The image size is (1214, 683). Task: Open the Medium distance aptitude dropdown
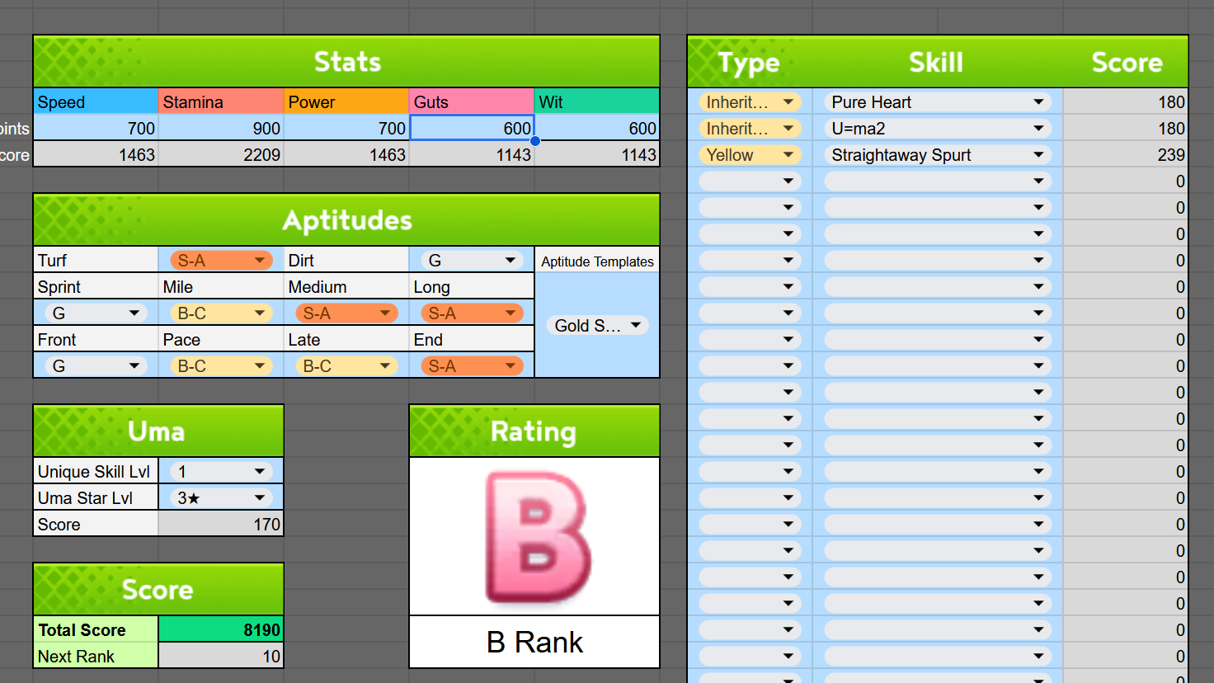(x=346, y=313)
